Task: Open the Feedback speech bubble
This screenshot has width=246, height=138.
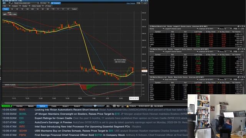Action: [x=95, y=106]
